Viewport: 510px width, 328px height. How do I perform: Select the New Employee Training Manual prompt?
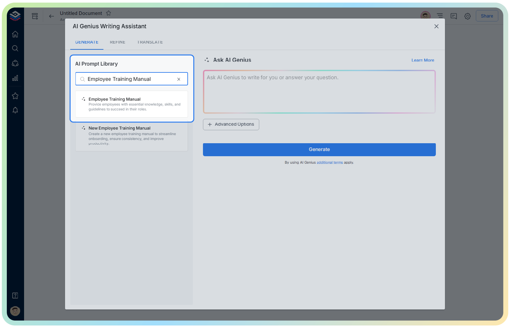131,136
